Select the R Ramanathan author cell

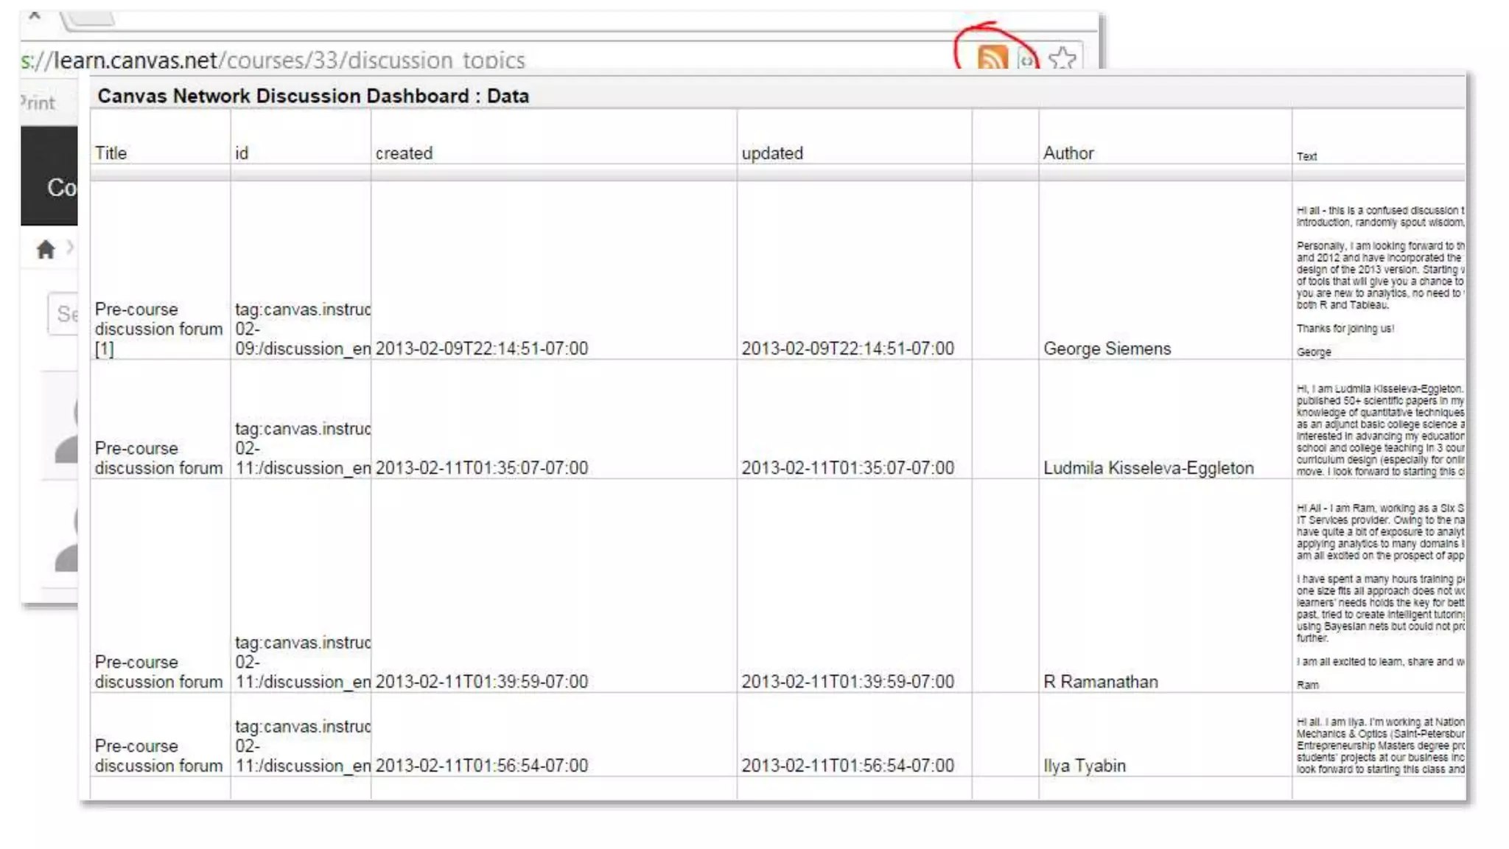click(x=1099, y=682)
